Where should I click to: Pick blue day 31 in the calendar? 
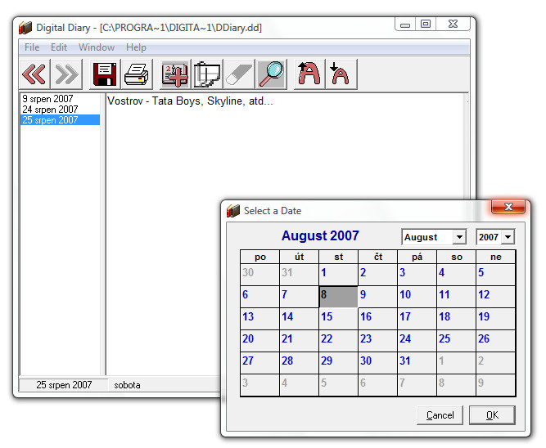[x=417, y=363]
